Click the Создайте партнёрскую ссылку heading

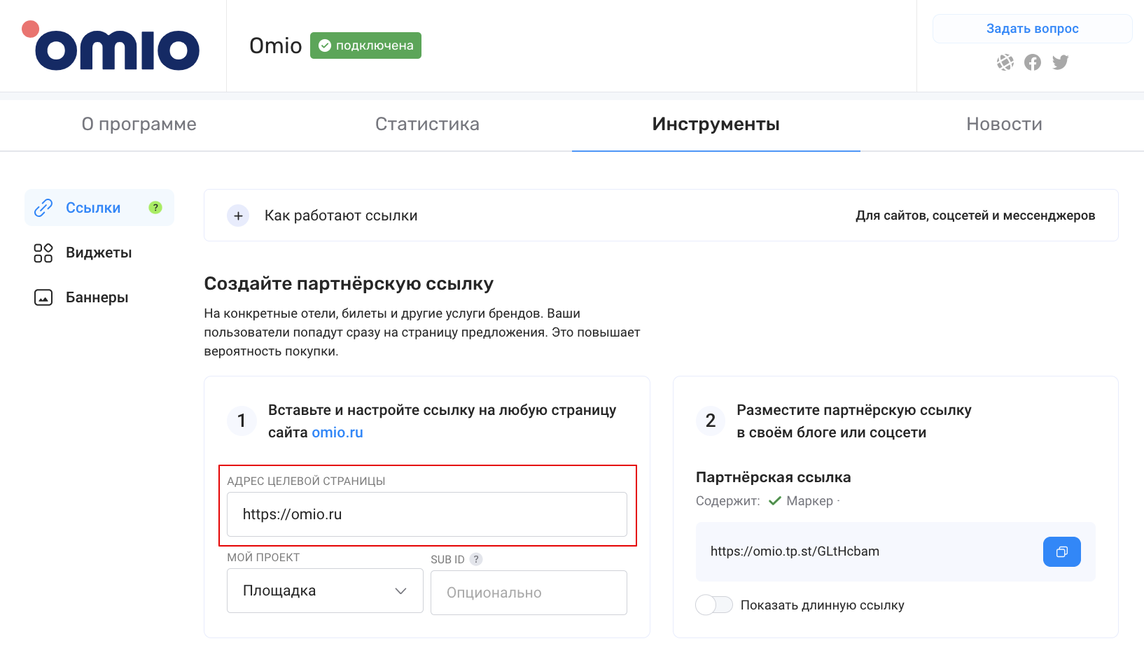coord(349,283)
